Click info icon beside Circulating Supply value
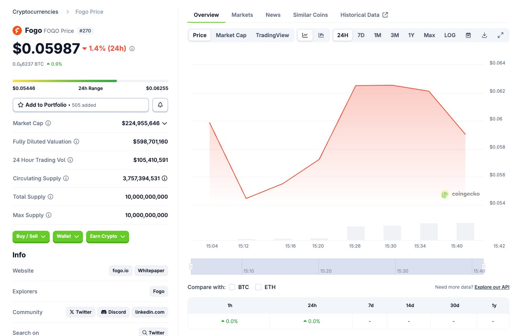 tap(165, 178)
